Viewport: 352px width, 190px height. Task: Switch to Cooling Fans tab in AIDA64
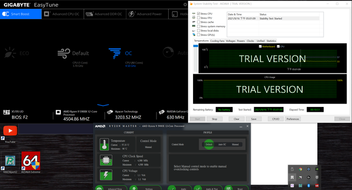click(217, 41)
